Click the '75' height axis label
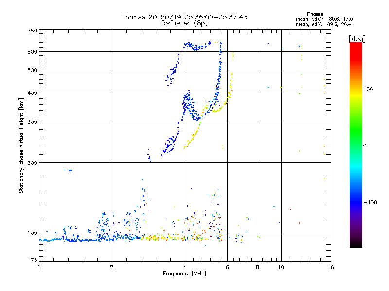389x291 pixels. click(x=34, y=260)
